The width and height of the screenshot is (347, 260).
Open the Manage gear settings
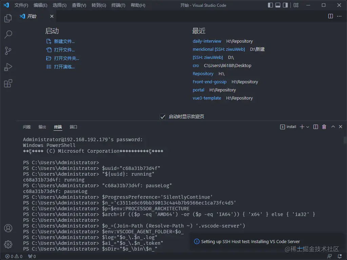(8, 244)
